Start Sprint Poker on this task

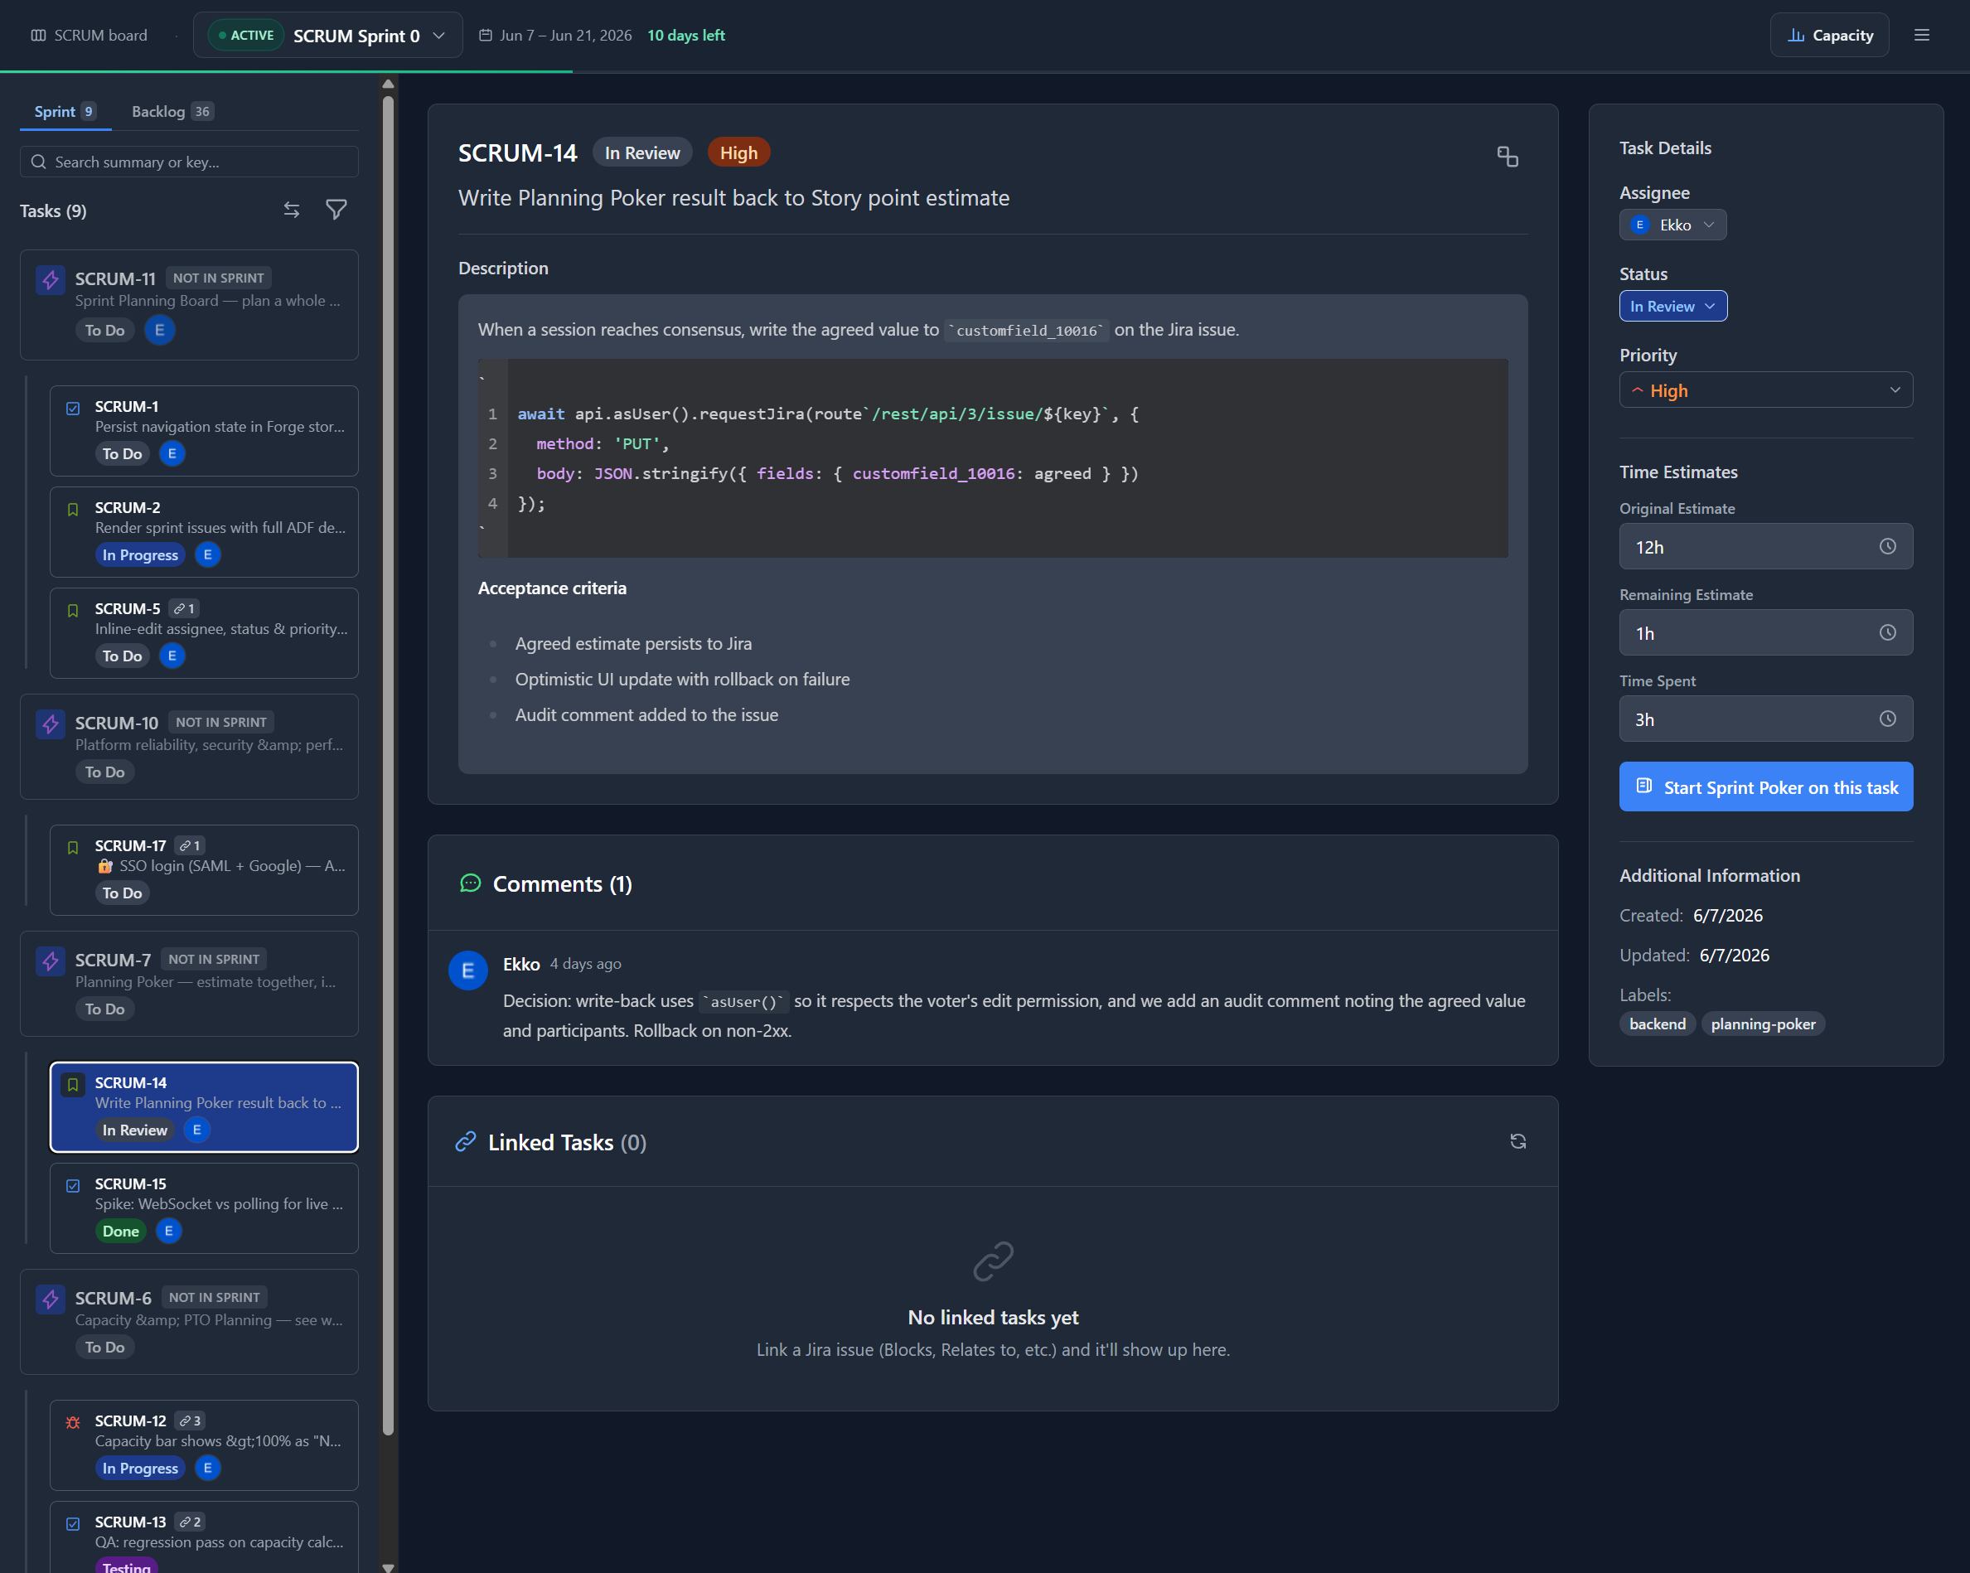coord(1765,786)
